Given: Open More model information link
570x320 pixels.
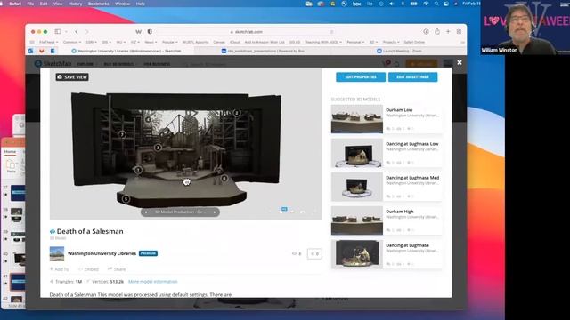Looking at the screenshot, I should tap(152, 282).
